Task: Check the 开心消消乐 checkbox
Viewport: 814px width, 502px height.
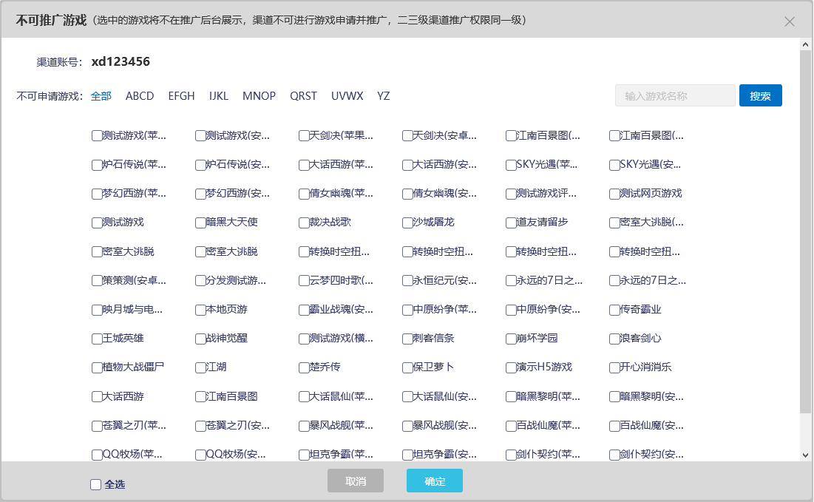Action: pyautogui.click(x=614, y=368)
